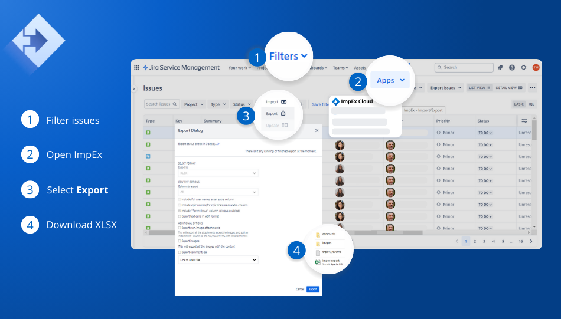Switch to BASIC search mode
This screenshot has width=561, height=319.
point(519,104)
